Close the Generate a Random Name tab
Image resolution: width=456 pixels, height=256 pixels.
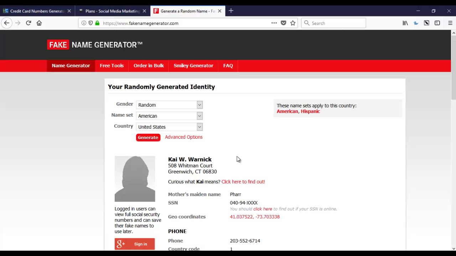(x=219, y=11)
